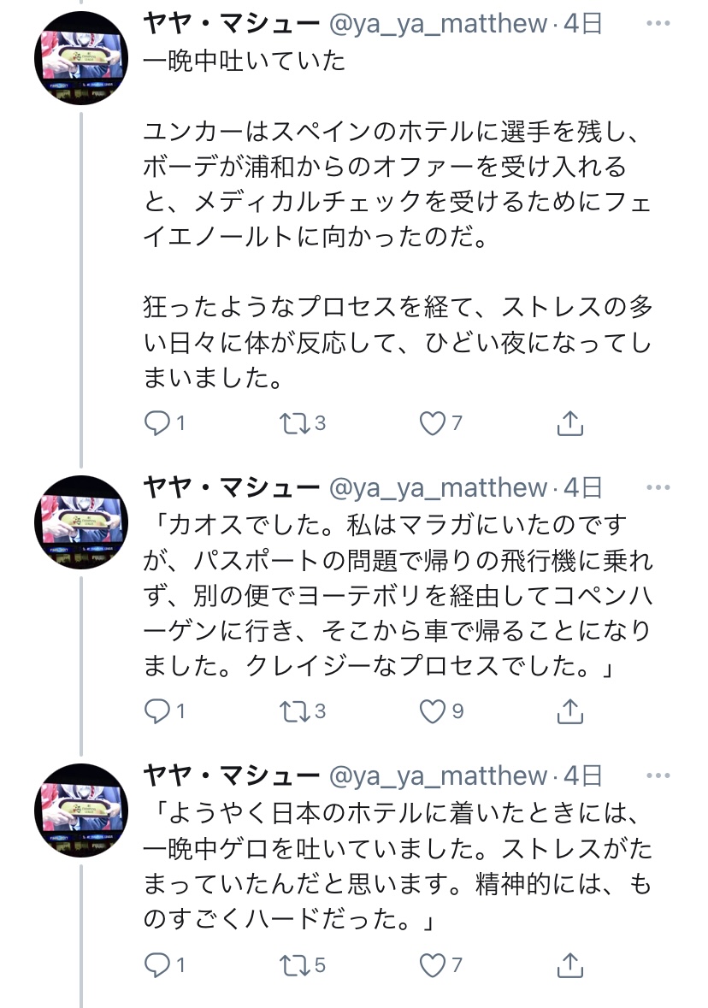The height and width of the screenshot is (1008, 708).
Task: Tap the avatar beside the カオスでした tweet
Action: [80, 522]
